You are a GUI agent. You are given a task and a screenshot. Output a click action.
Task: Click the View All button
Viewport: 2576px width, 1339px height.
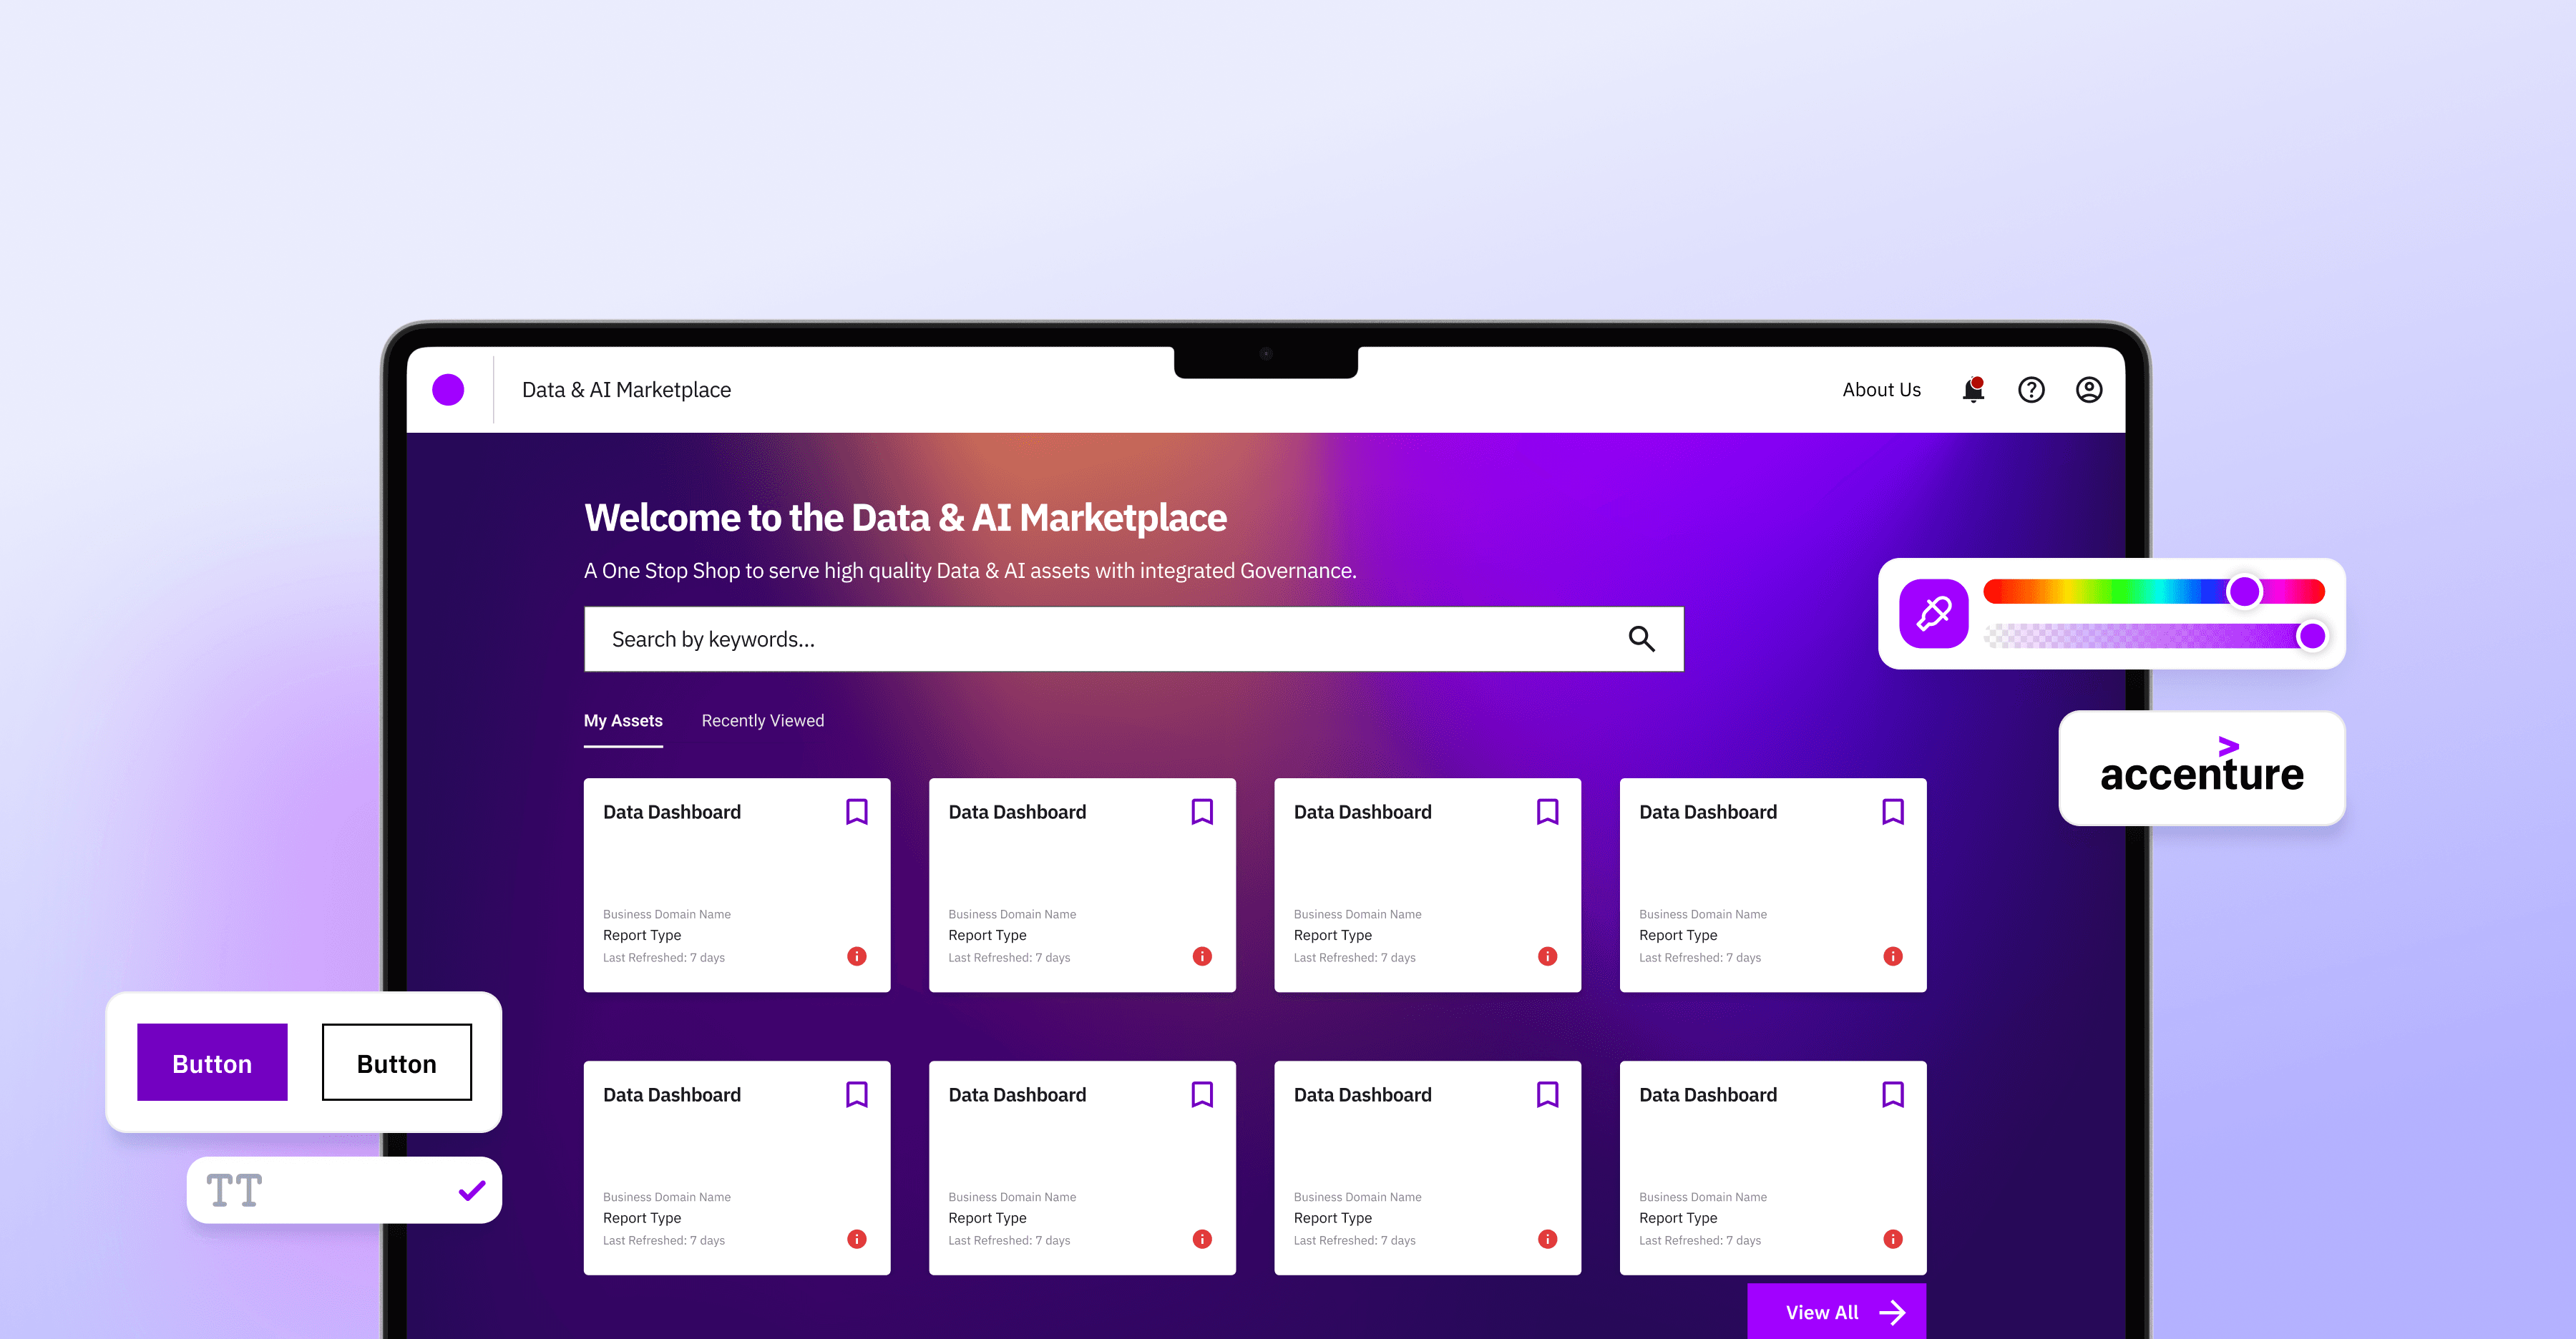pos(1837,1312)
